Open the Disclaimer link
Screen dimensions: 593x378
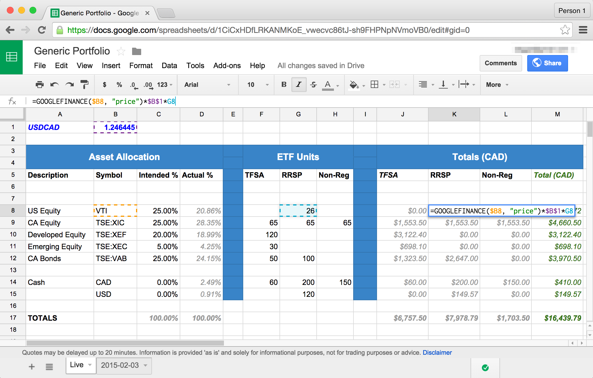coord(437,352)
